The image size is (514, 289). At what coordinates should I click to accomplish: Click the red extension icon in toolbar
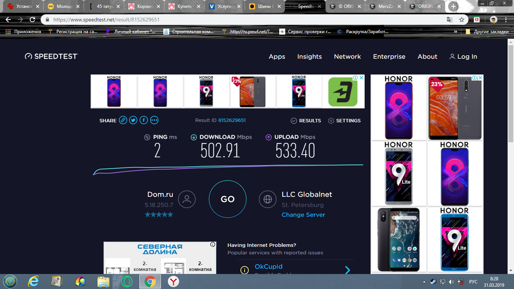[476, 20]
